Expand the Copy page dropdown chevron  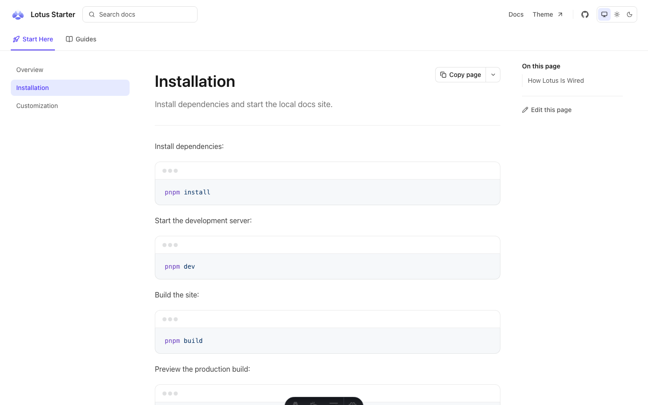coord(493,75)
